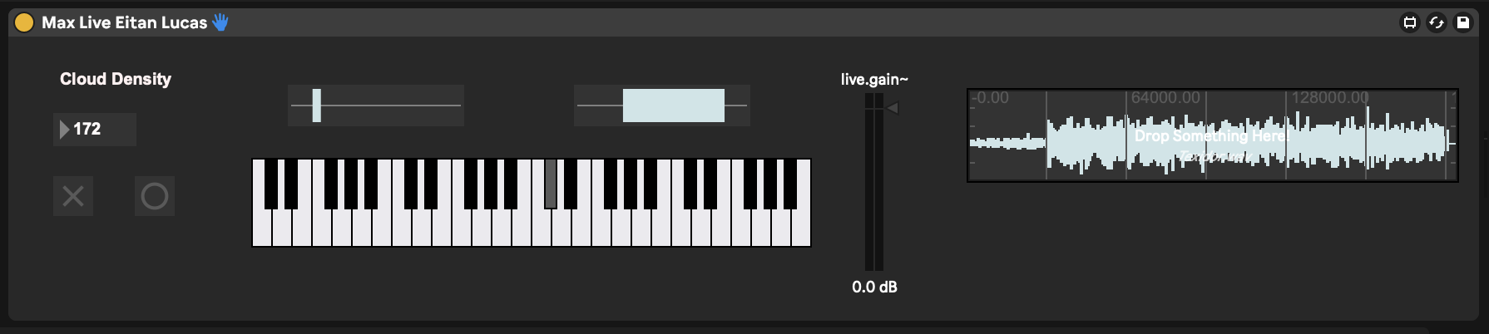Screen dimensions: 1489x334
Task: Click the 0.0 dB gain readout
Action: pyautogui.click(x=874, y=287)
